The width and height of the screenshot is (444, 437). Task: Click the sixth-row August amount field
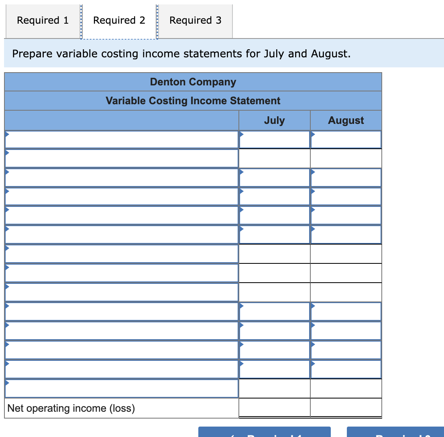pos(346,235)
